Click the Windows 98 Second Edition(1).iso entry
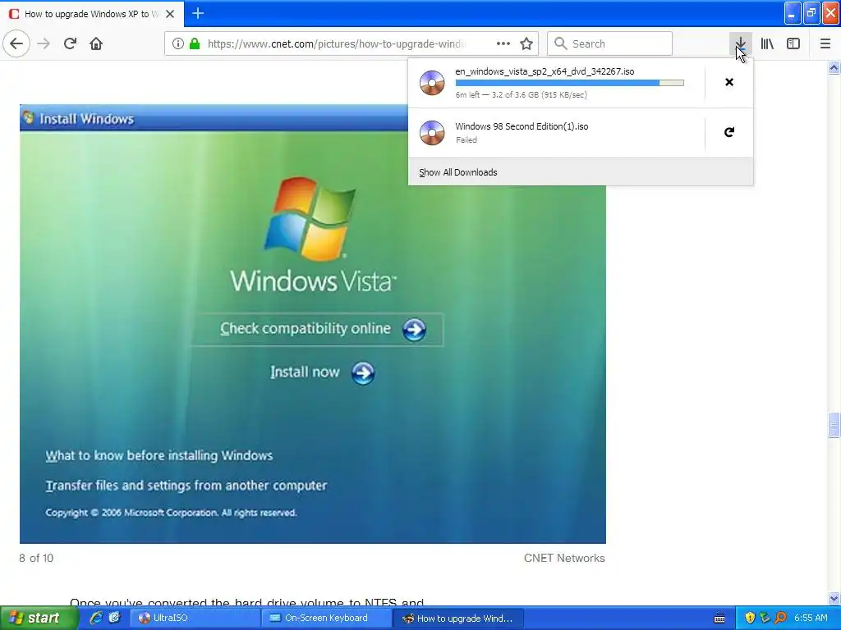 pos(556,132)
